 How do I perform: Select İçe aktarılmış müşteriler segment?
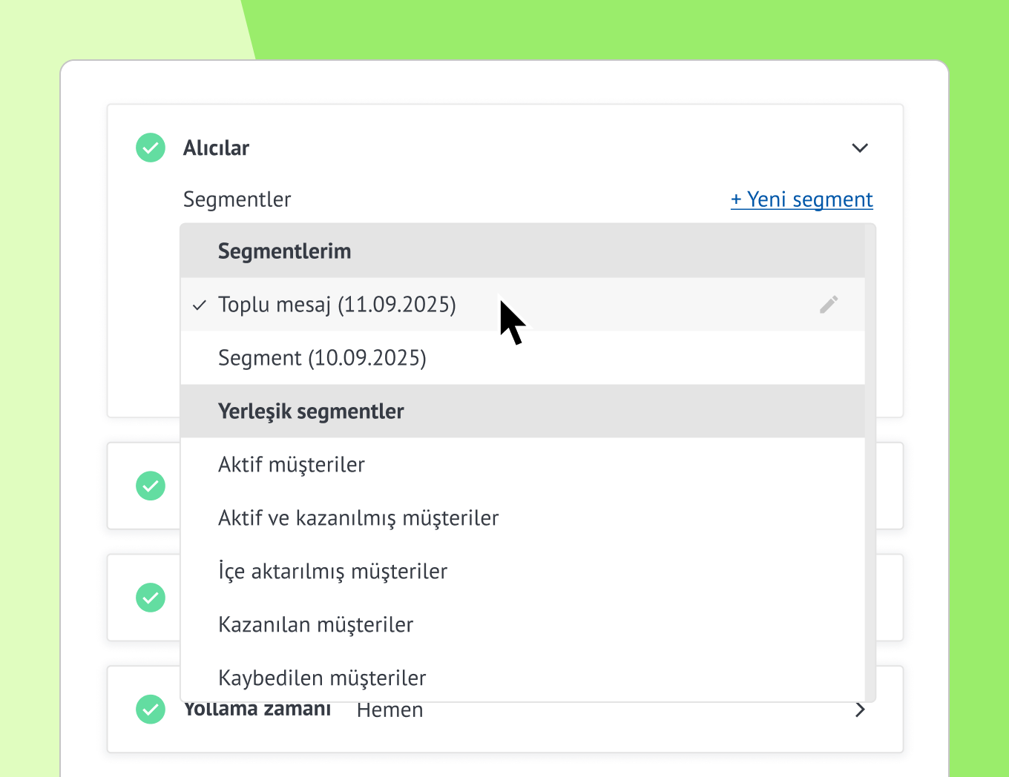(333, 572)
